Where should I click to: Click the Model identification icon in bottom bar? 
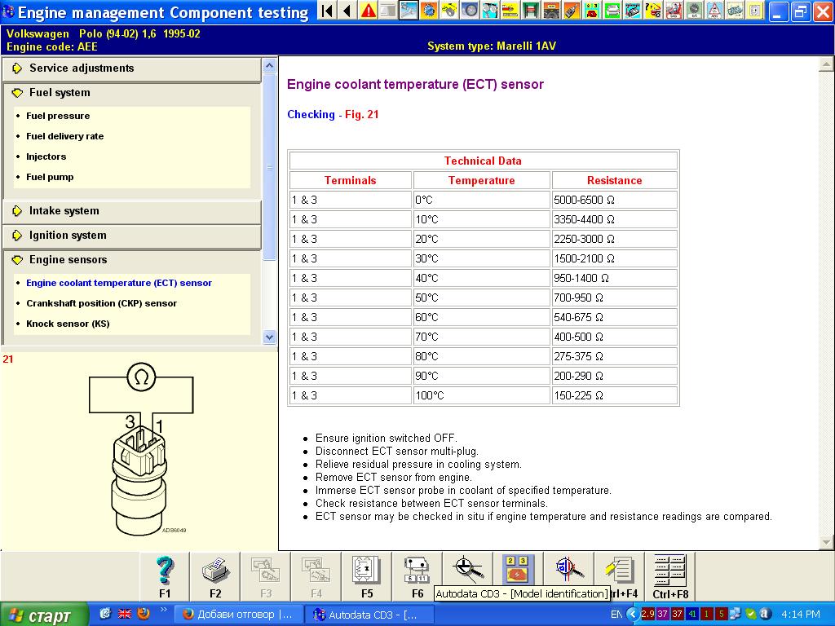coord(519,570)
